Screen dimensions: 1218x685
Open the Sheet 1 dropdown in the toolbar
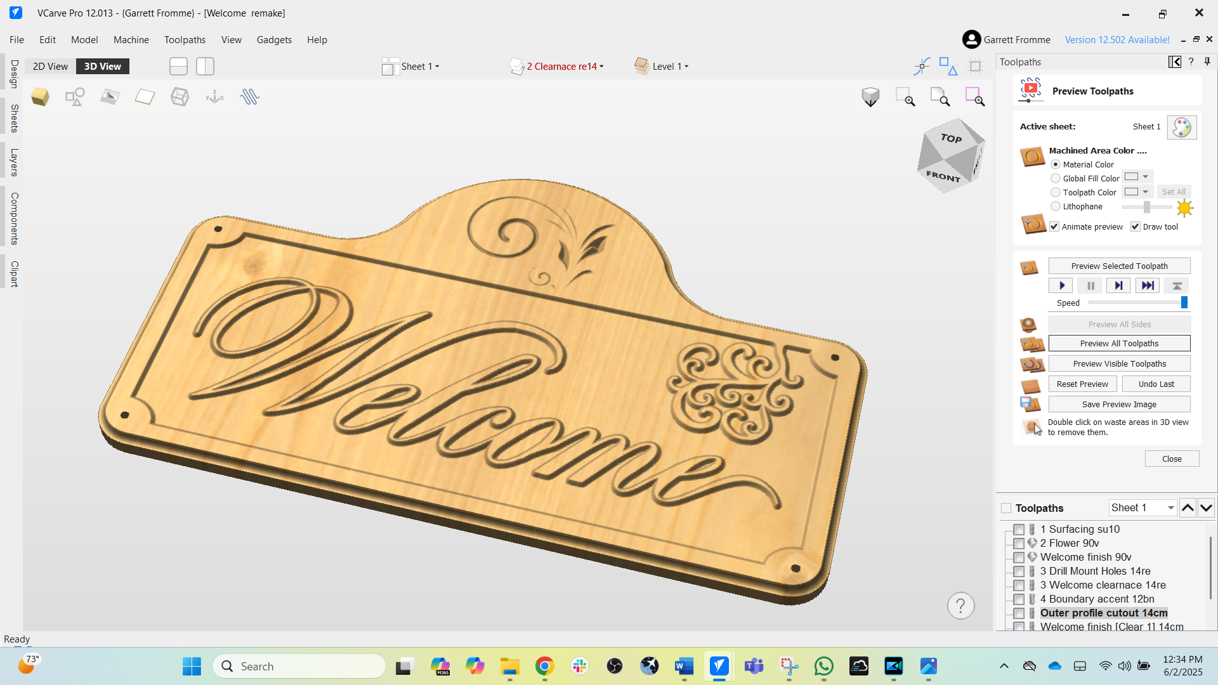tap(420, 67)
